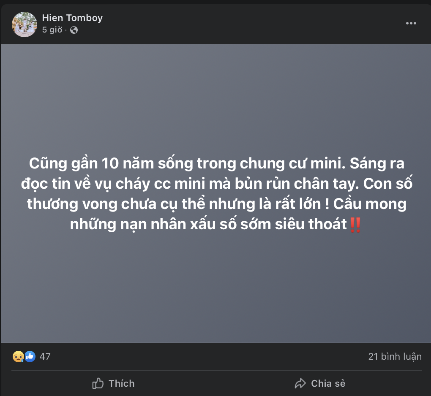Expand post options with the ellipsis menu

pyautogui.click(x=410, y=23)
